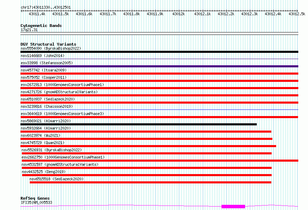Open variant nsv6515518 (Sedlazeck2020) label

coord(56,179)
